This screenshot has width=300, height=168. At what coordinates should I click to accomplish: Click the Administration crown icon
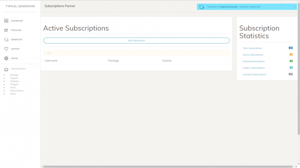[x=6, y=69]
